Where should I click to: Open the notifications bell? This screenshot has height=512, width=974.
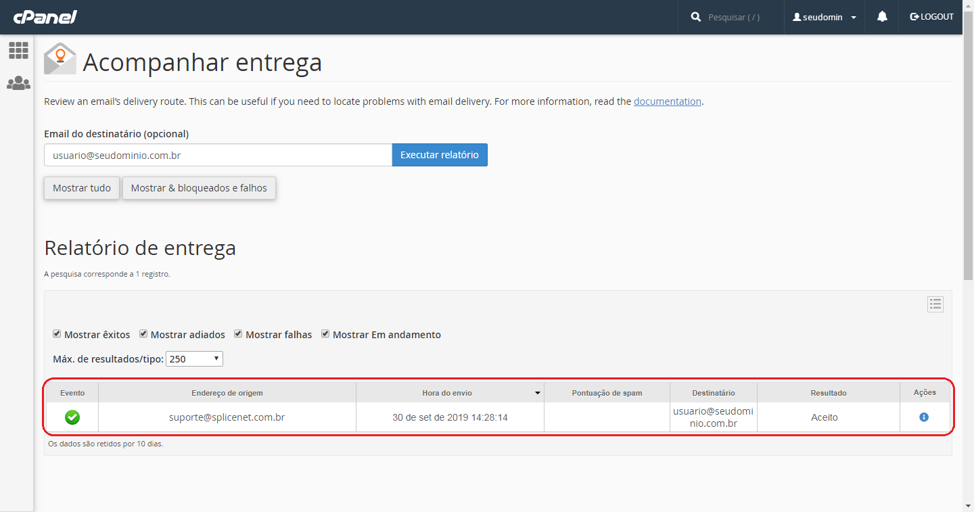[x=882, y=17]
